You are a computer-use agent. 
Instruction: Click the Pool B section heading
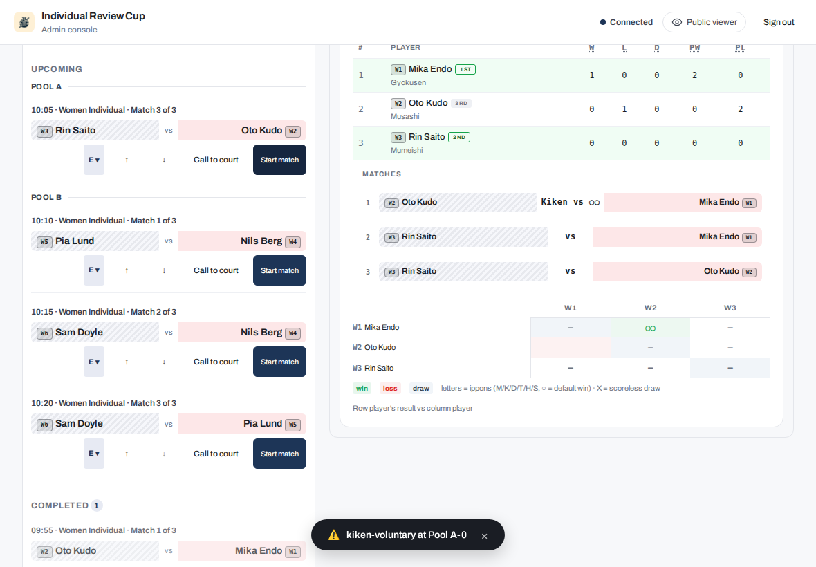(46, 197)
